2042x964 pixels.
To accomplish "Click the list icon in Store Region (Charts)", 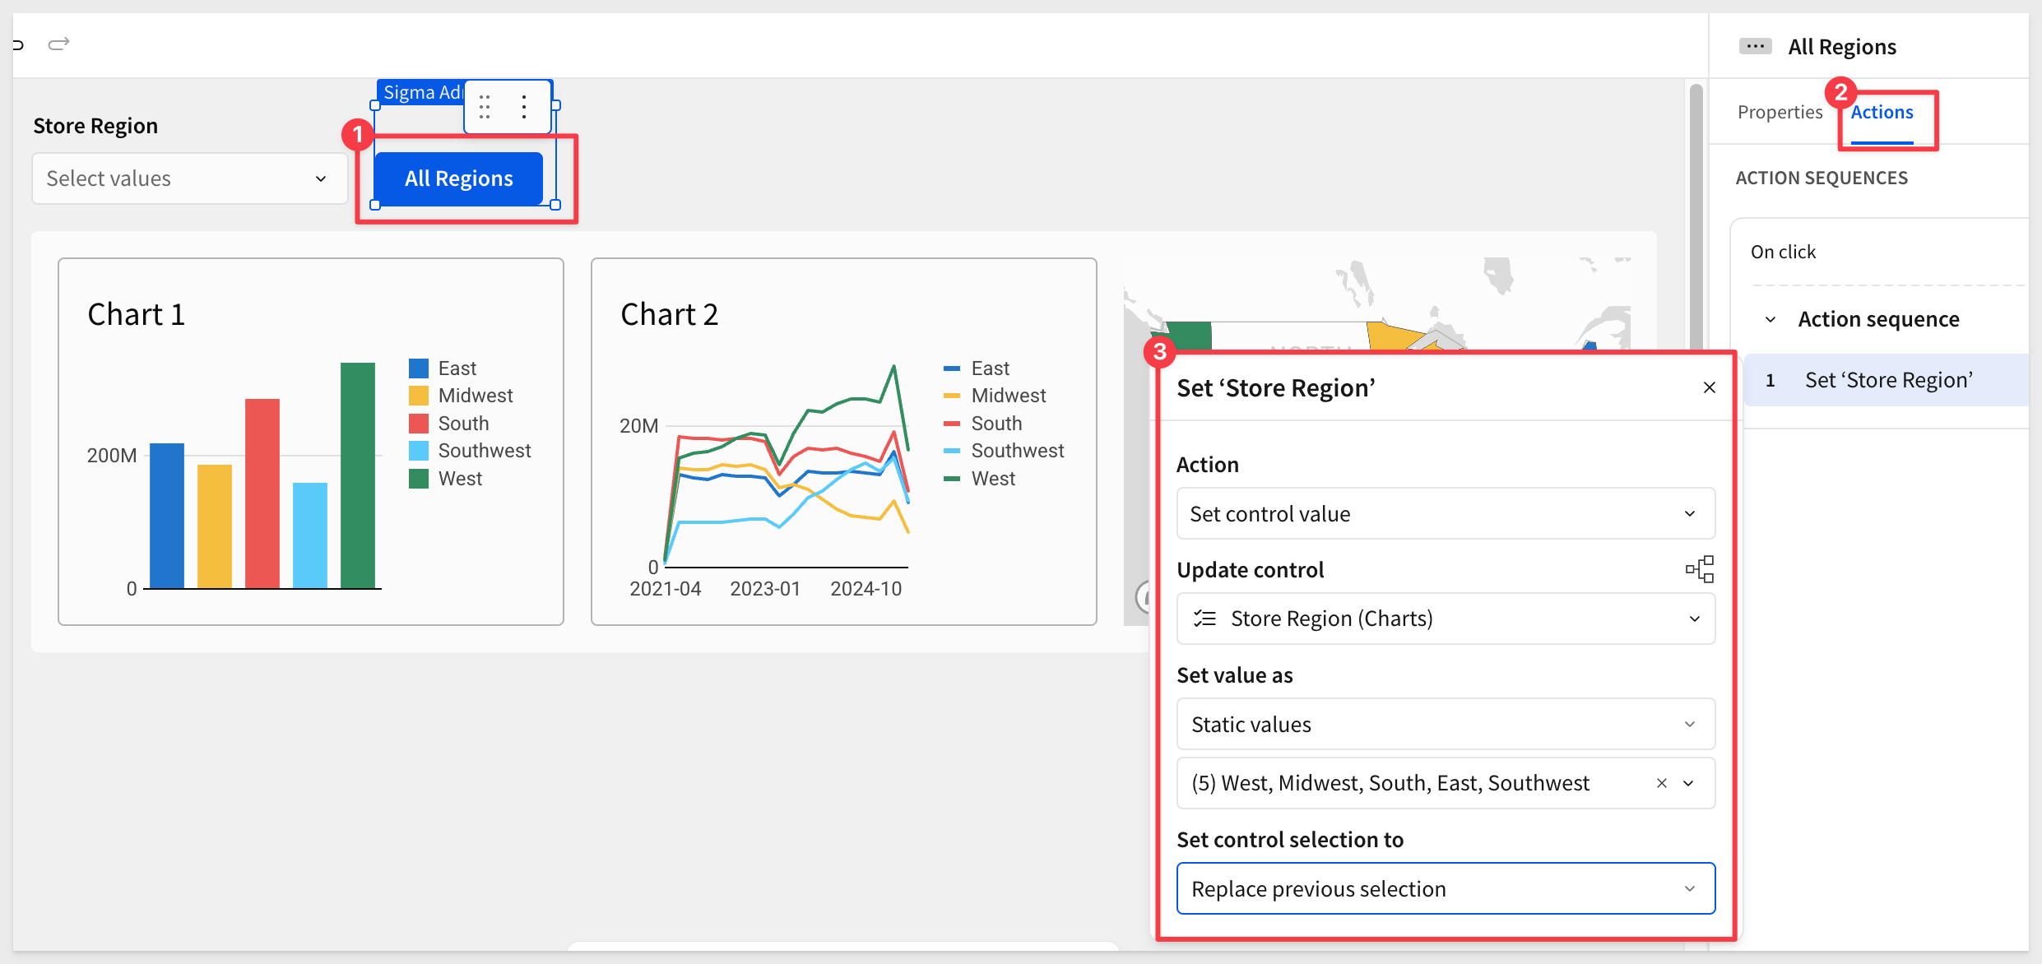I will click(x=1205, y=619).
